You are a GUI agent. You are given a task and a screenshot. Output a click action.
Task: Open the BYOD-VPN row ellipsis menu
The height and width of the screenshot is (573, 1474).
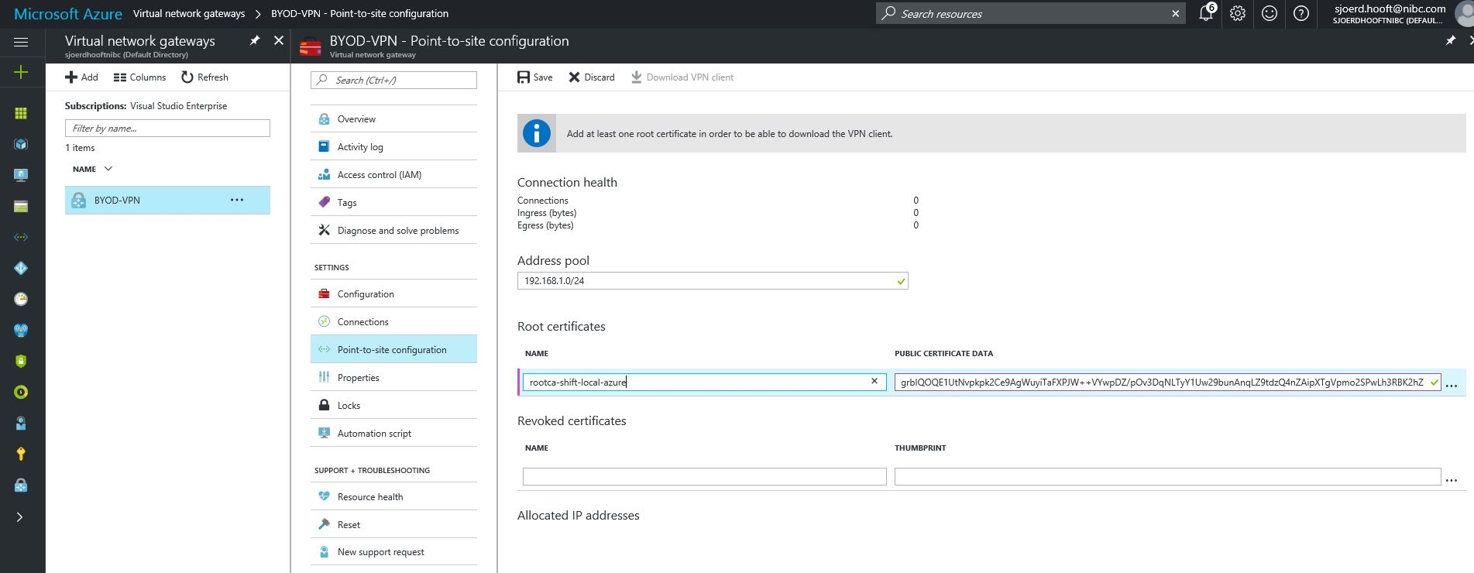click(237, 200)
